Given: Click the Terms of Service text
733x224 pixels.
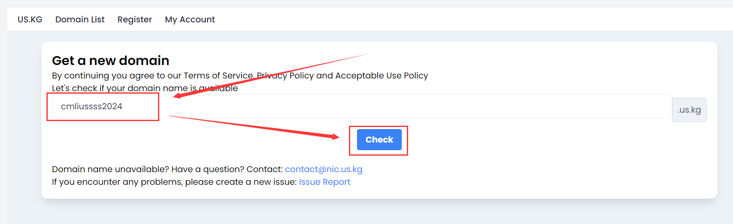Looking at the screenshot, I should point(218,76).
